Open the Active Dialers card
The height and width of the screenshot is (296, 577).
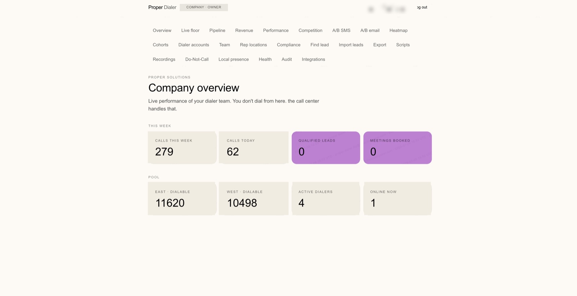326,199
